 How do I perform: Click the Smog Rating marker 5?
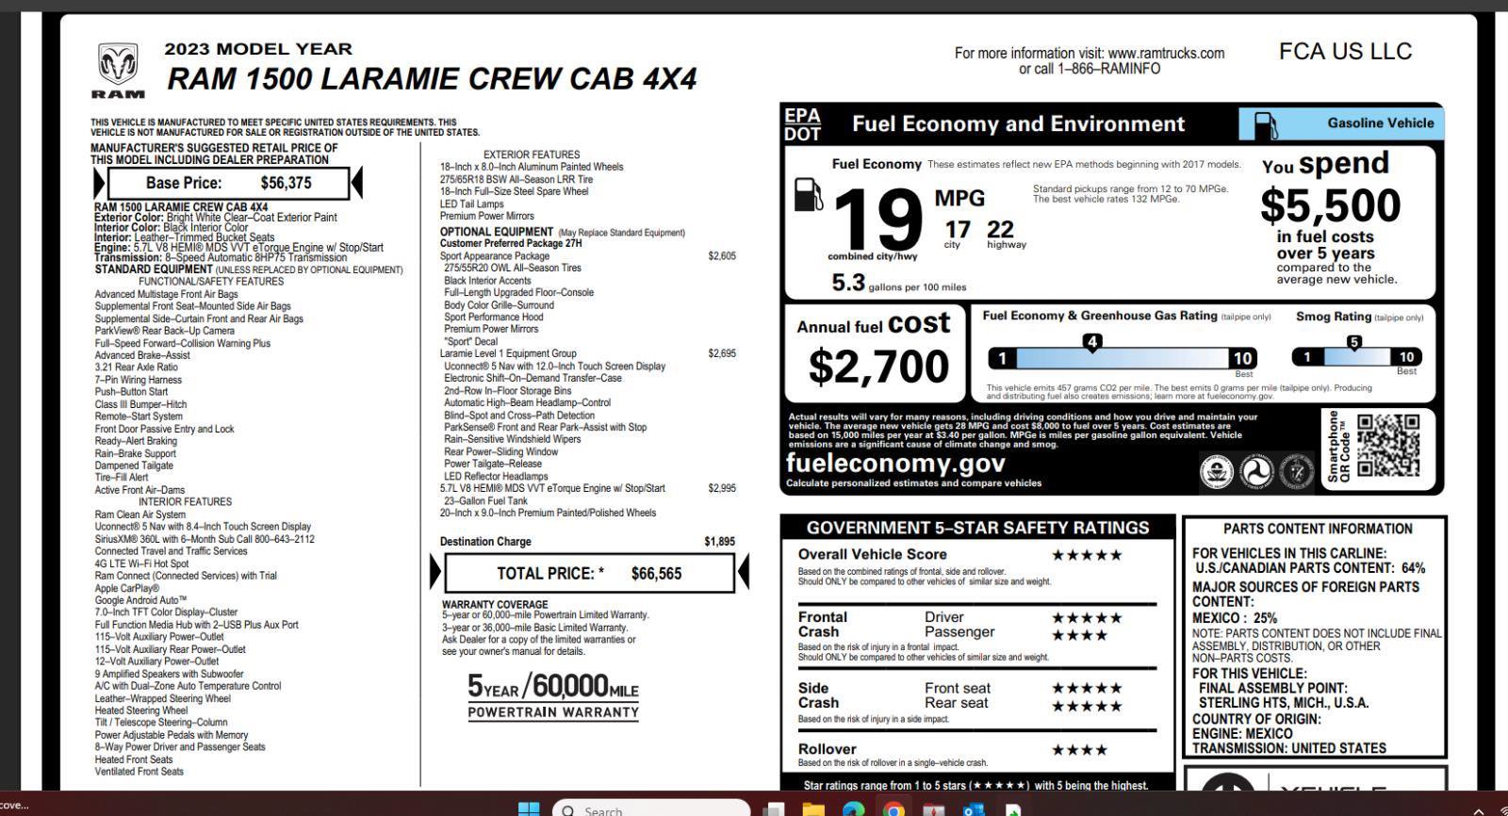point(1354,343)
